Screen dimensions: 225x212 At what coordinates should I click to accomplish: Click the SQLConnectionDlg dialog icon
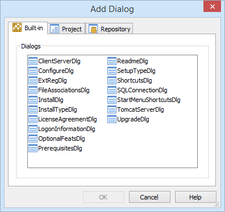coord(112,90)
